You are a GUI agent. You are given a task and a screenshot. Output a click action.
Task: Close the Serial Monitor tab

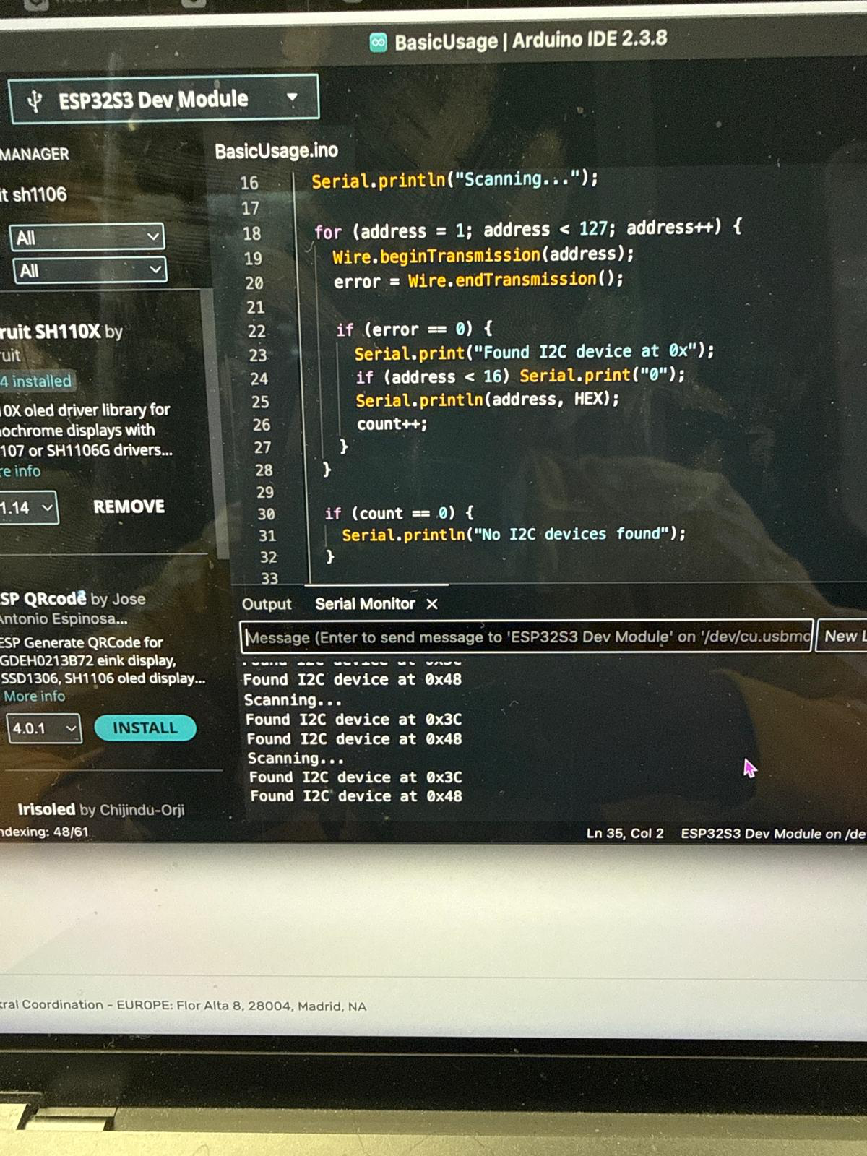click(x=432, y=604)
